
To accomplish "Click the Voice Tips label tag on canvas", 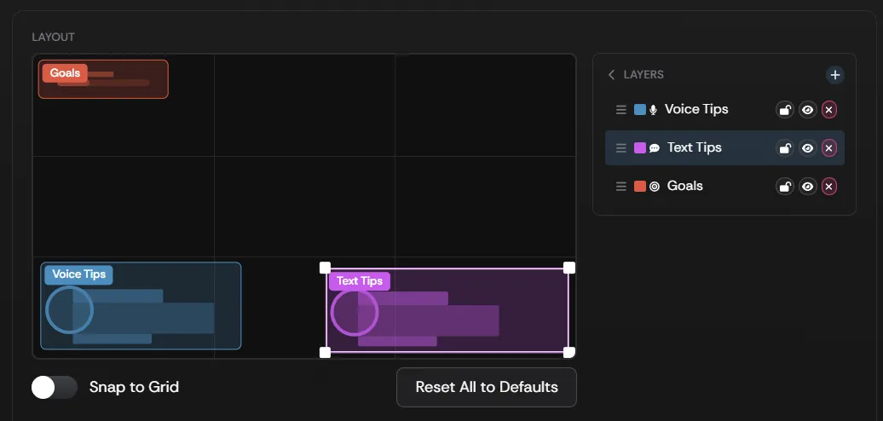I will pos(78,274).
